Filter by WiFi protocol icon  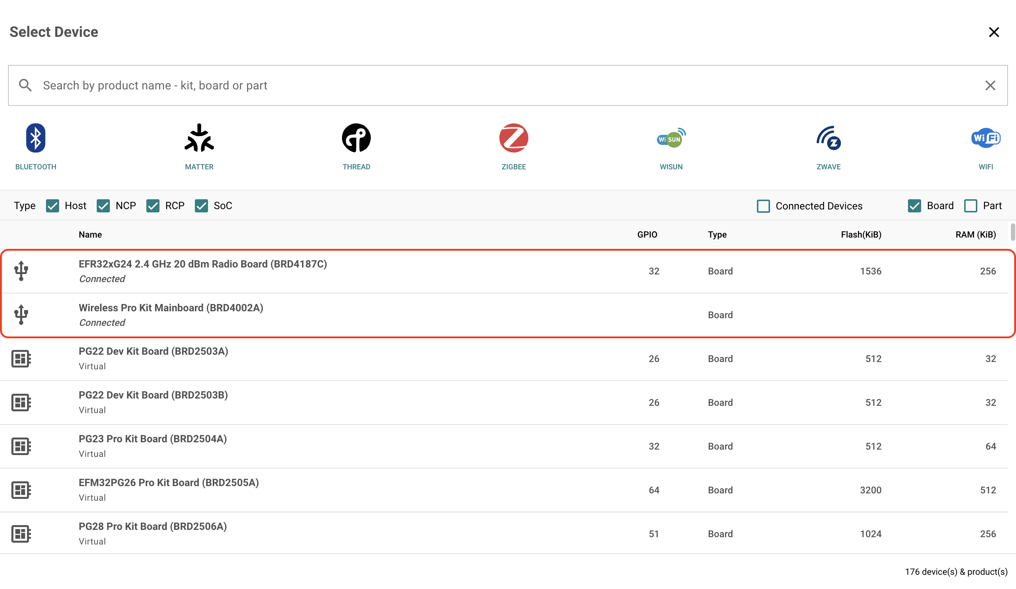point(985,138)
